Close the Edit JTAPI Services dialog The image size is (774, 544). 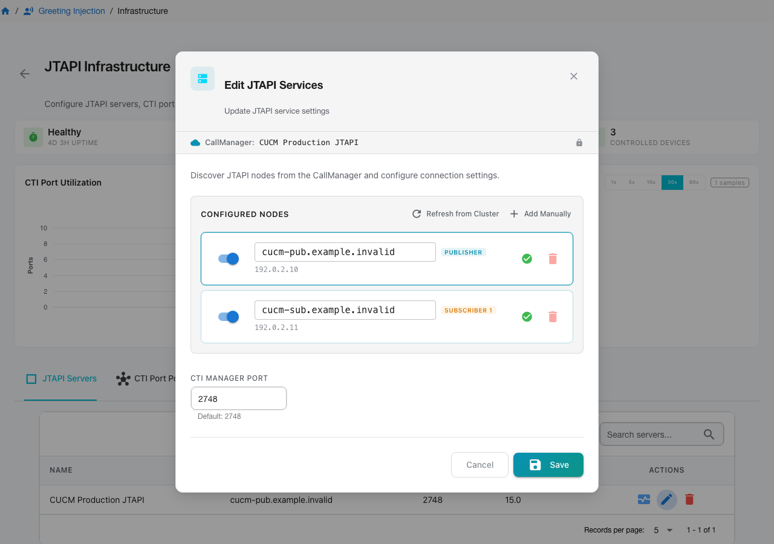pos(574,76)
